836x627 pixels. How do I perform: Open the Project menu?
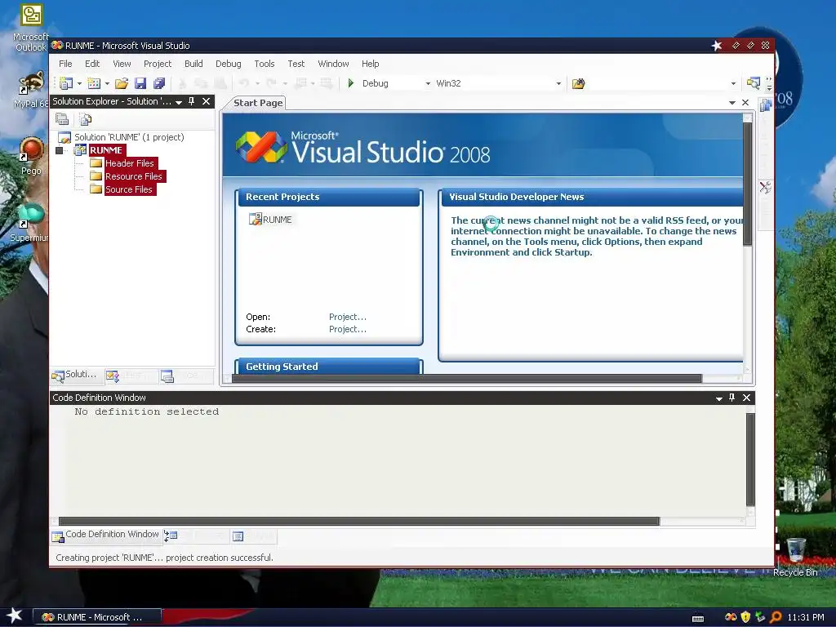pos(158,64)
